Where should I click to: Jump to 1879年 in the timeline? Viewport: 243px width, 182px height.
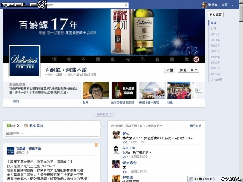click(215, 74)
